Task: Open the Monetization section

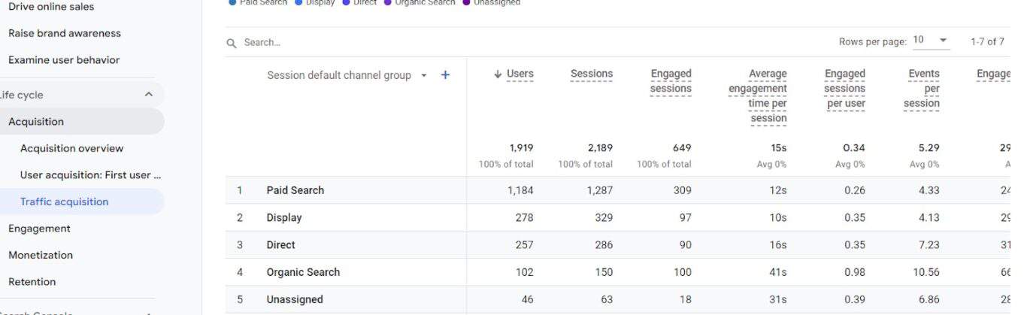Action: coord(41,256)
